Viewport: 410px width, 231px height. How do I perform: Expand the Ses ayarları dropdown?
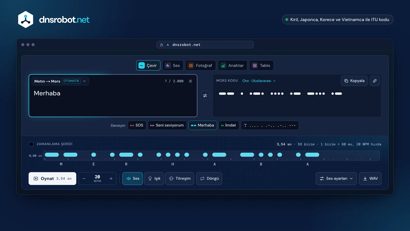[x=336, y=178]
